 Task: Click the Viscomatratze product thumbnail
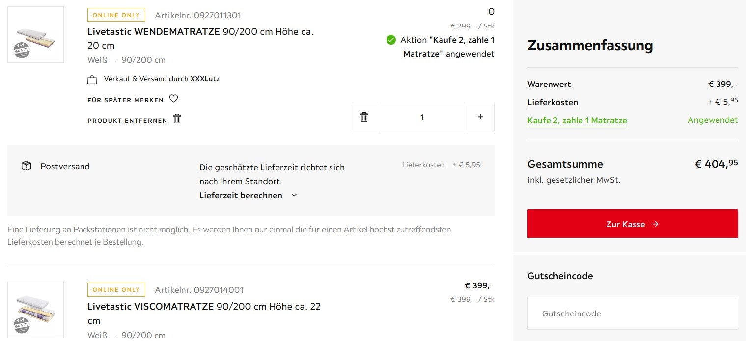click(35, 310)
